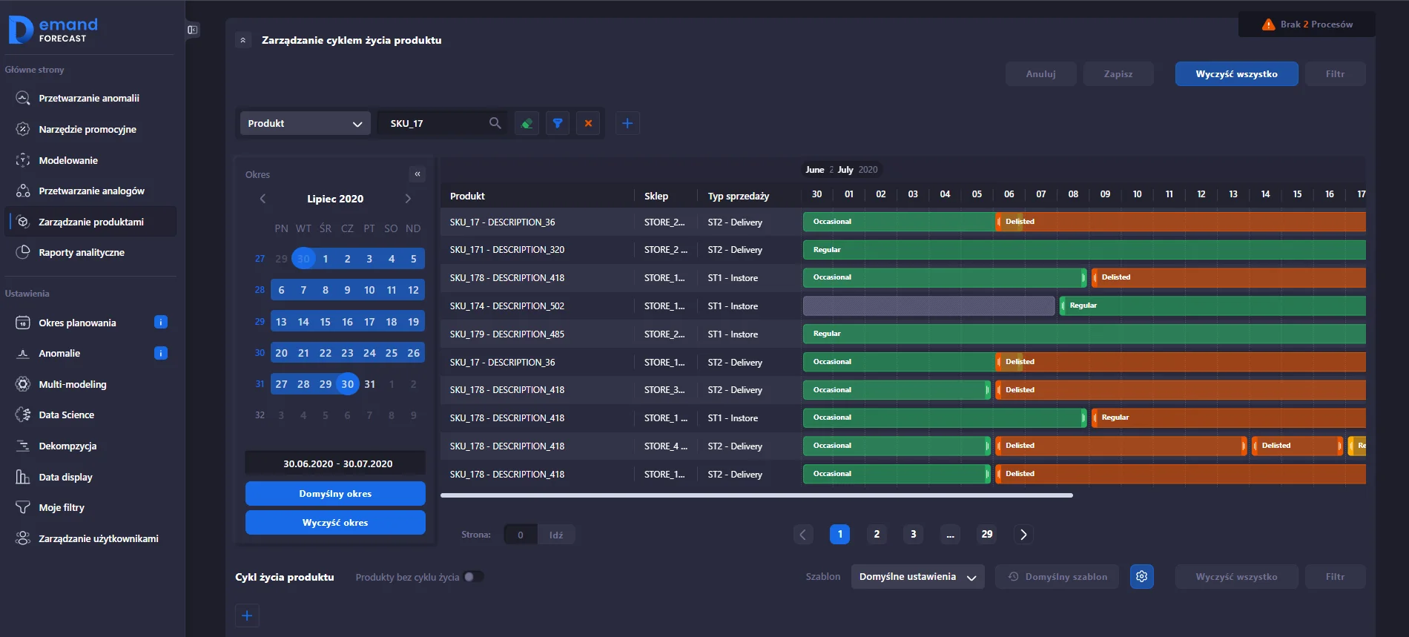The height and width of the screenshot is (637, 1409).
Task: Collapse the sidebar with the panel icon
Action: (x=193, y=30)
